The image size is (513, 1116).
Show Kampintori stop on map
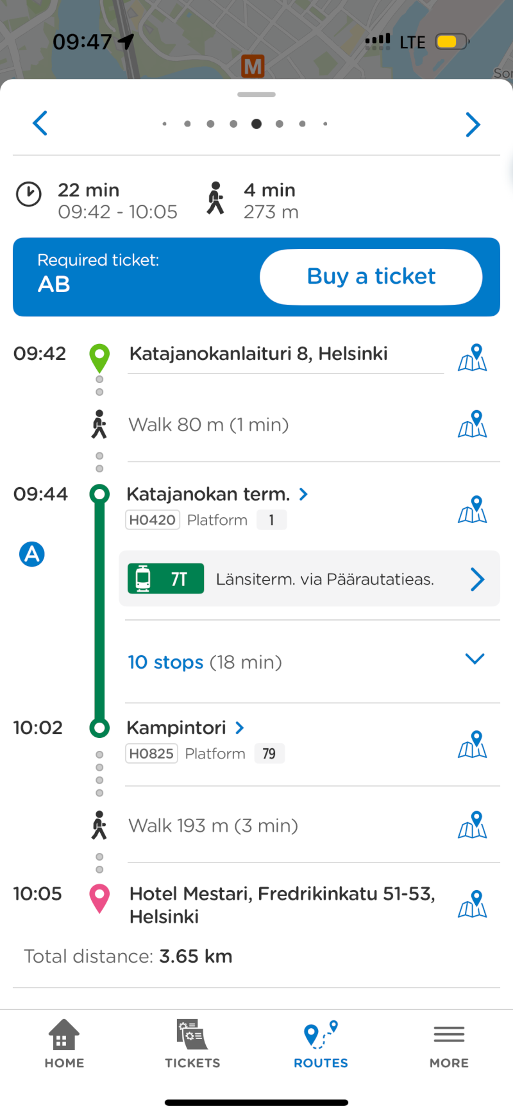473,744
